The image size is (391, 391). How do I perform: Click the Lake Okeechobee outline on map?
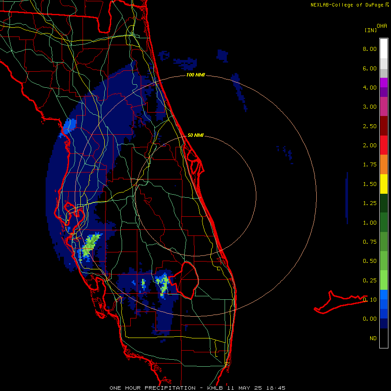pos(184,280)
